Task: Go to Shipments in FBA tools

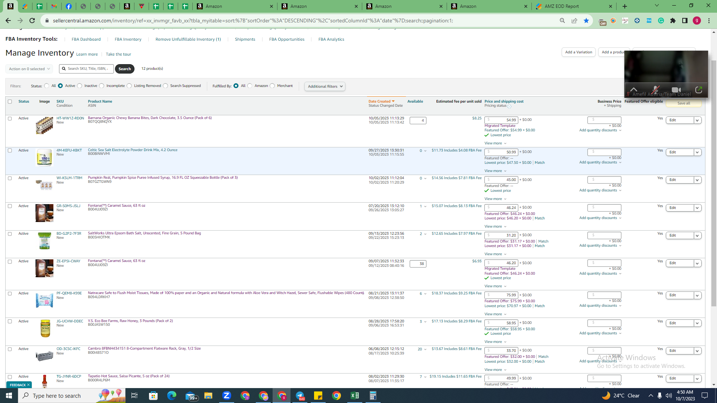Action: coord(245,39)
